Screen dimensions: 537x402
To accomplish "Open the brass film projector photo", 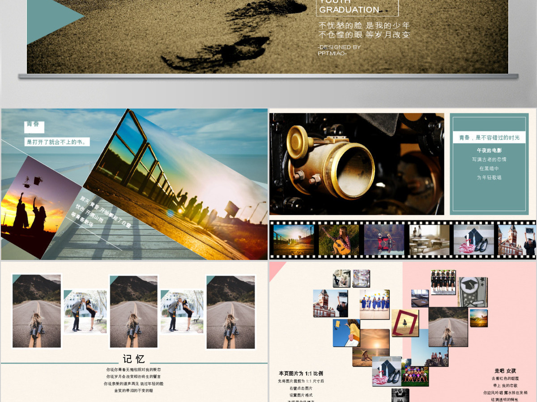I will pos(357,164).
